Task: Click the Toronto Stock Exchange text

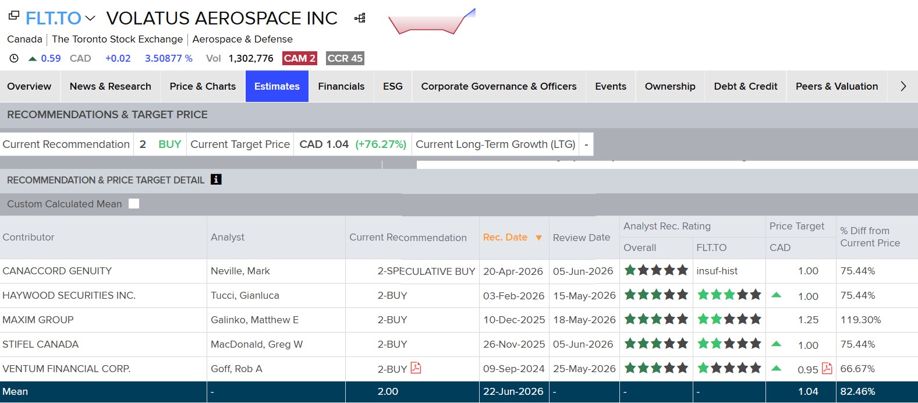Action: 117,39
